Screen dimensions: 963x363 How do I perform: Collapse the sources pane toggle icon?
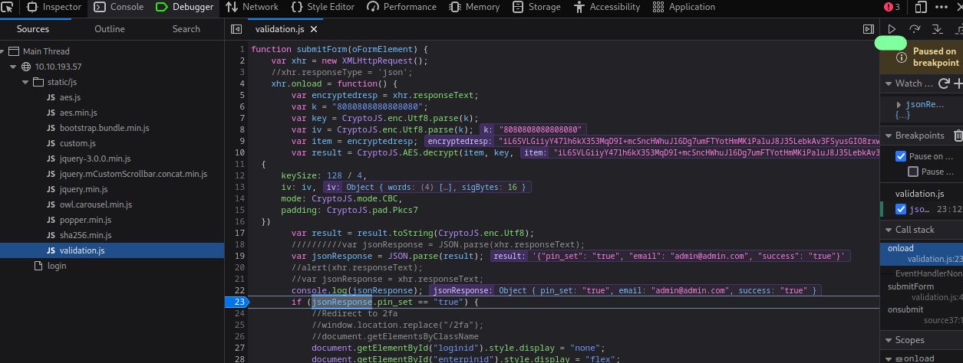(238, 29)
